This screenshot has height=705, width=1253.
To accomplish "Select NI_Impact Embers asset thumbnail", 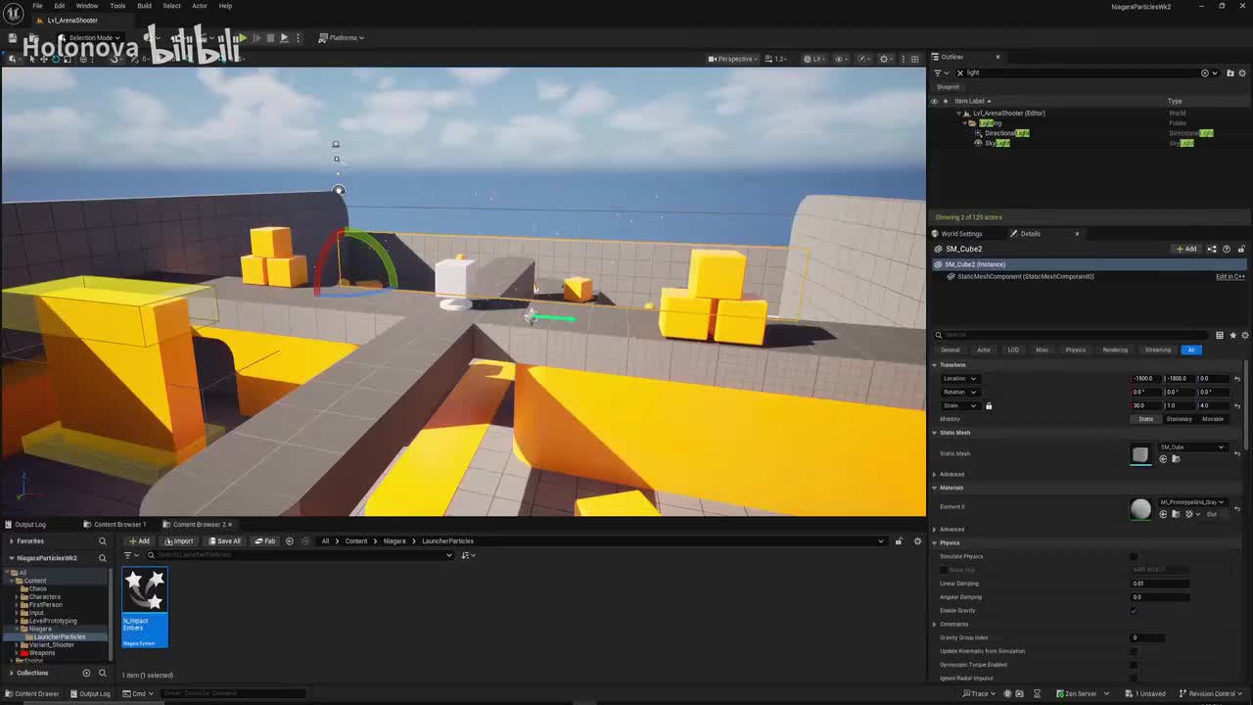I will 145,607.
